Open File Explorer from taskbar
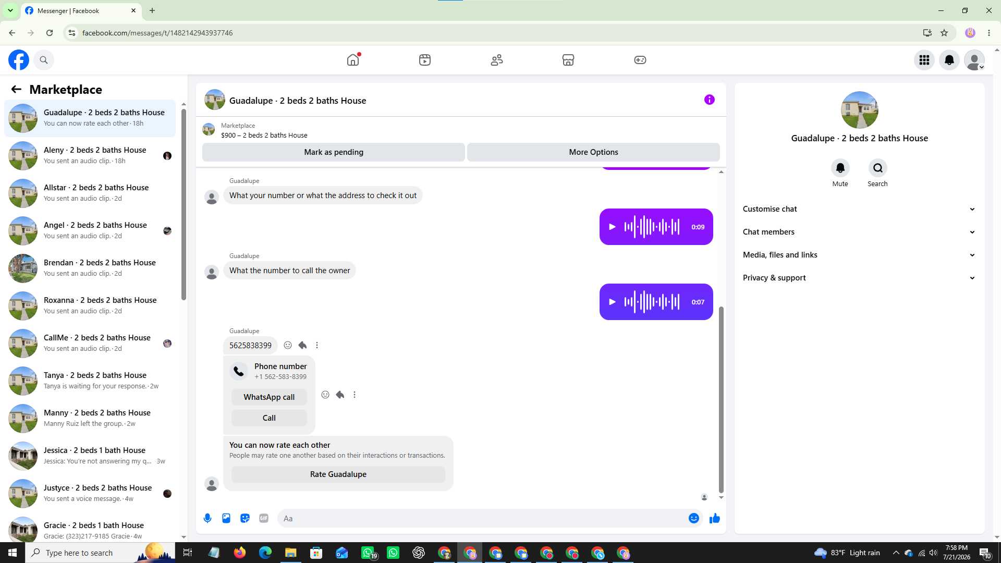Screen dimensions: 1001x563 pyautogui.click(x=290, y=553)
